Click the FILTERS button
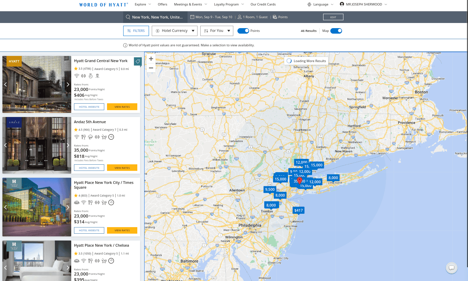This screenshot has width=468, height=281. [136, 31]
